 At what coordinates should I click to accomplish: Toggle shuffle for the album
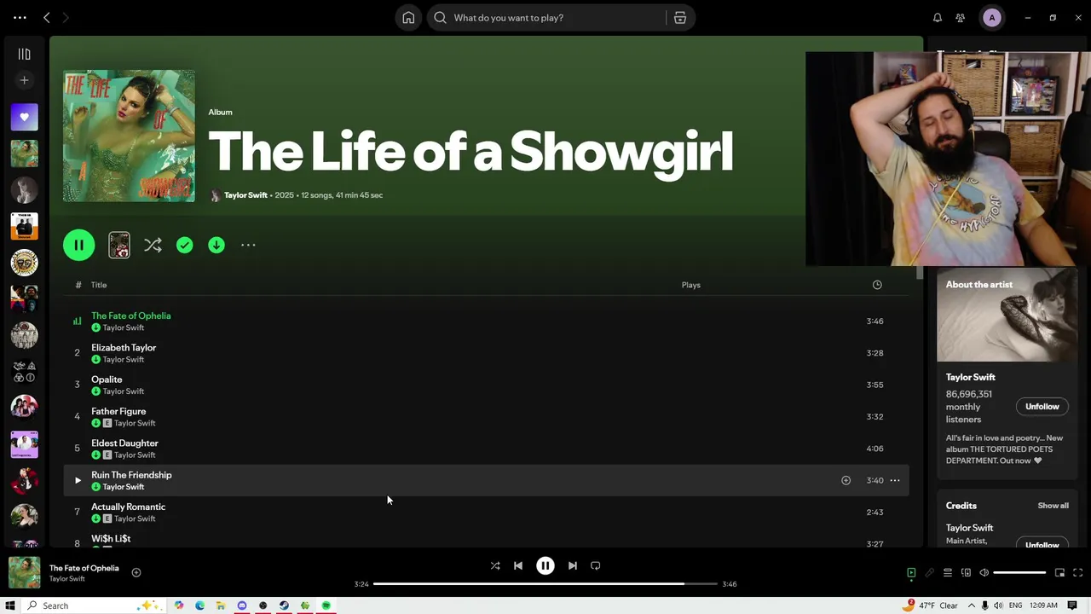click(x=153, y=245)
